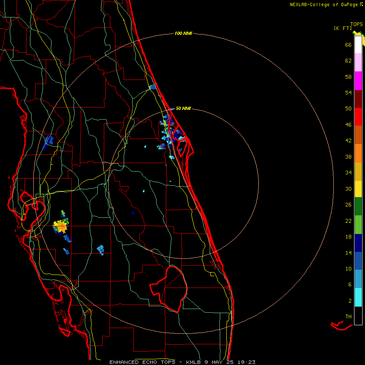Click the medium blue legend swatch
This screenshot has height=365, width=365.
[358, 261]
